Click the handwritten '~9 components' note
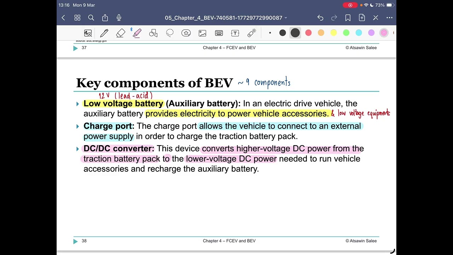 [264, 83]
